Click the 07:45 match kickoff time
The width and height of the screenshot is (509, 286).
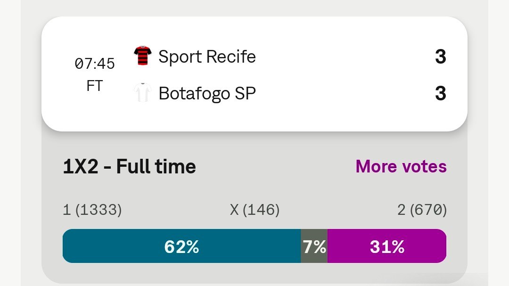[x=94, y=64]
